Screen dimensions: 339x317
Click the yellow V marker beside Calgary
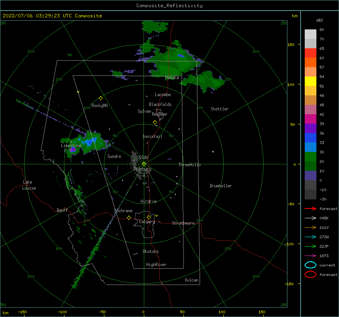click(157, 216)
